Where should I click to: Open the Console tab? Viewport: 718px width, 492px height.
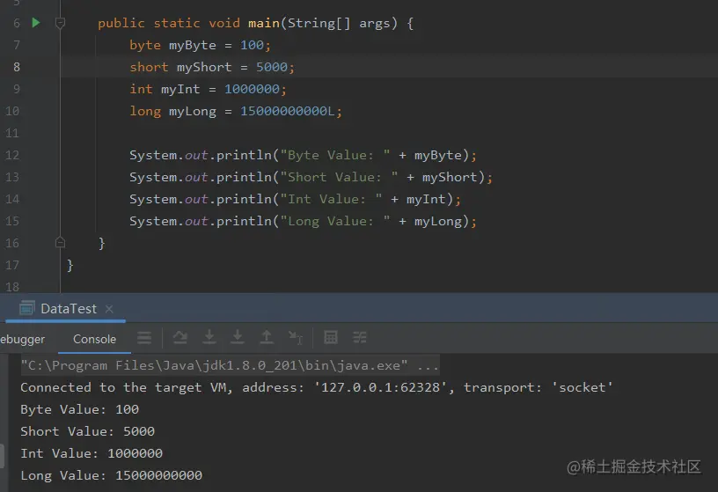point(94,339)
